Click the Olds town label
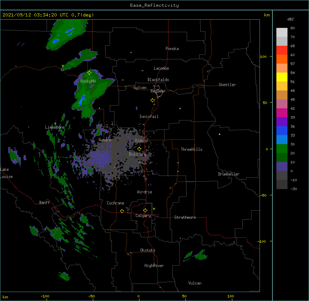Image resolution: width=309 pixels, height=301 pixels. pos(139,141)
